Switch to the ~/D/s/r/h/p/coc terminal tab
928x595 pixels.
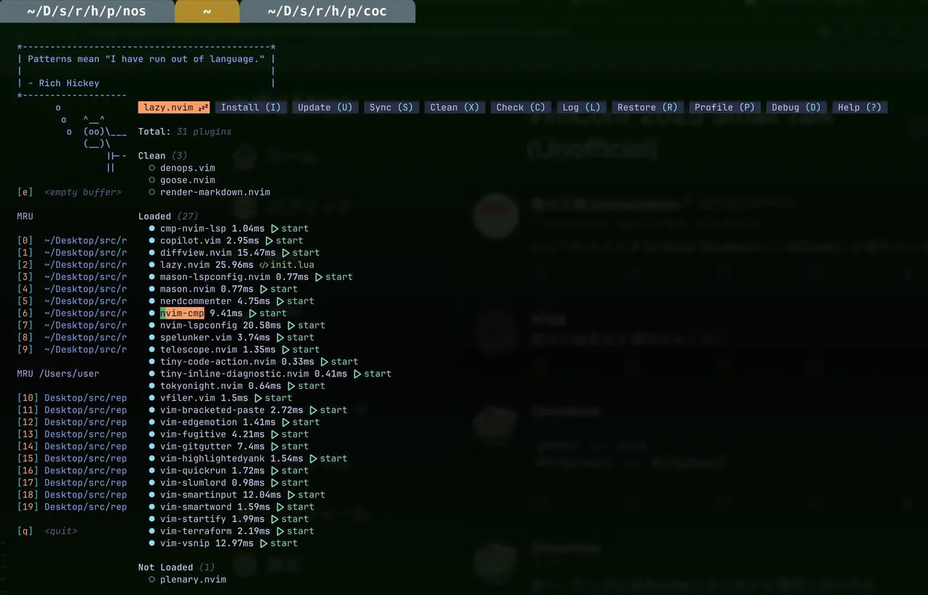point(326,12)
